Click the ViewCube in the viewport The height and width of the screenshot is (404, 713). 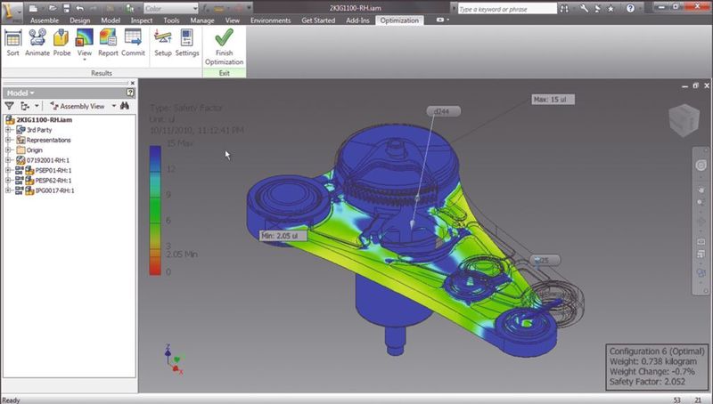coord(682,120)
